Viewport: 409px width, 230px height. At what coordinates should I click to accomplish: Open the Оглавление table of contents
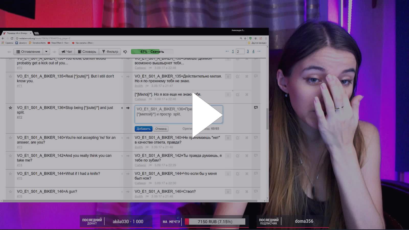(x=28, y=52)
